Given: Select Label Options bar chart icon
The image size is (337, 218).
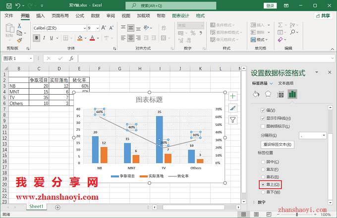Looking at the screenshot, I should coord(292,94).
